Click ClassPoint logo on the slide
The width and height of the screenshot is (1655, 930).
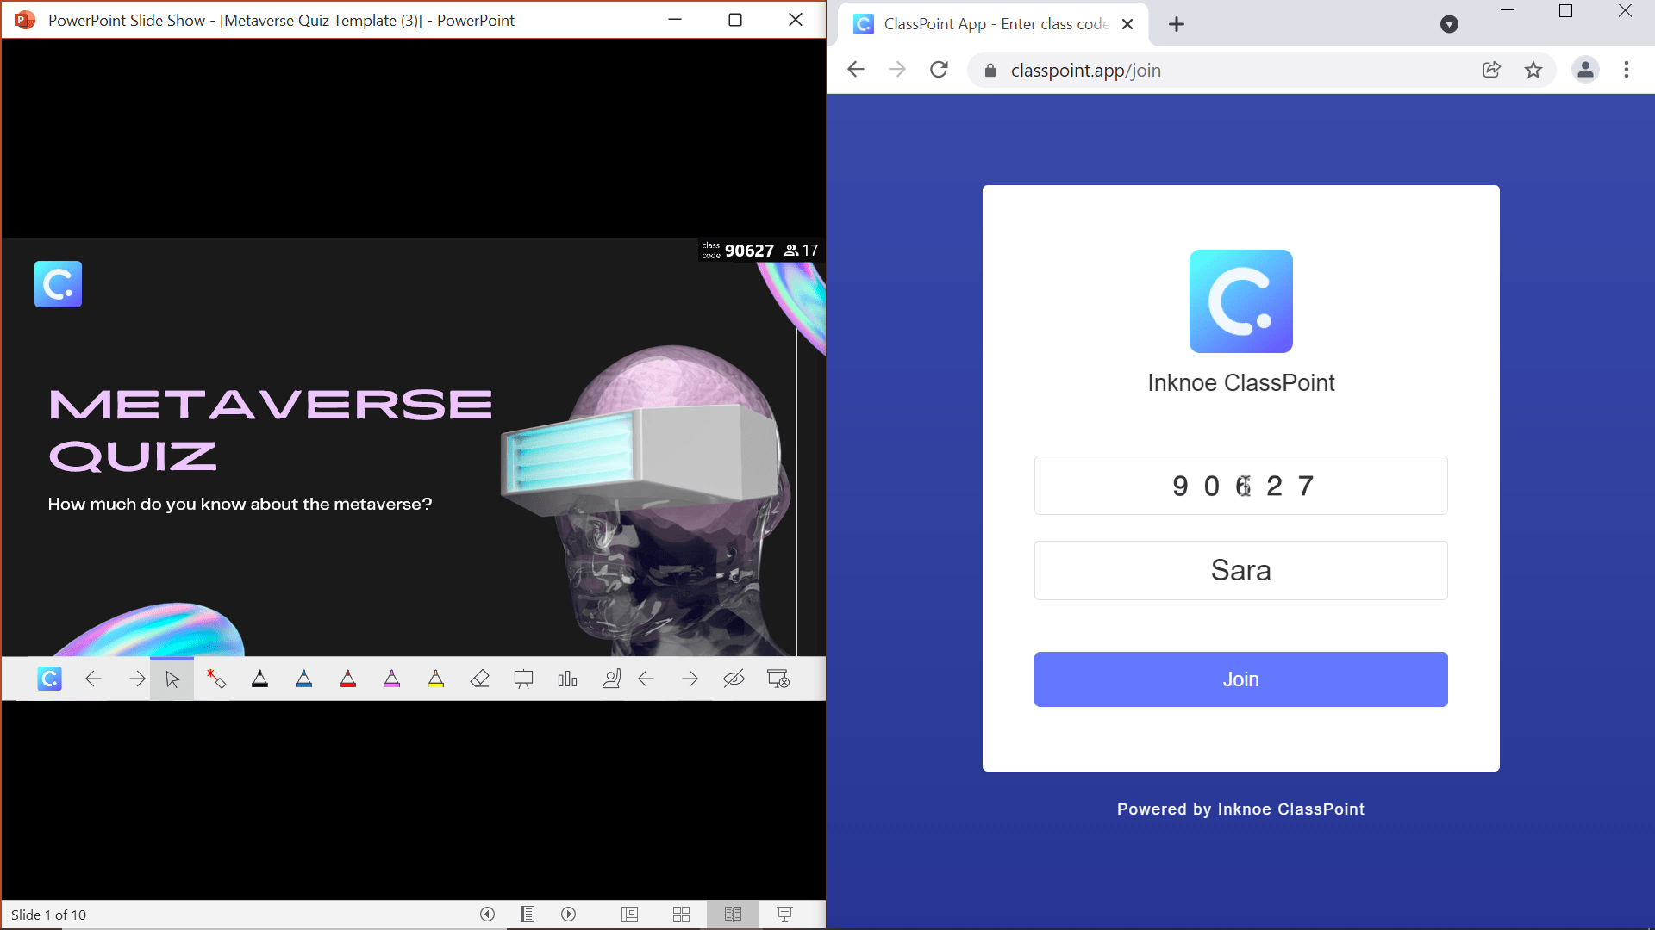tap(59, 284)
